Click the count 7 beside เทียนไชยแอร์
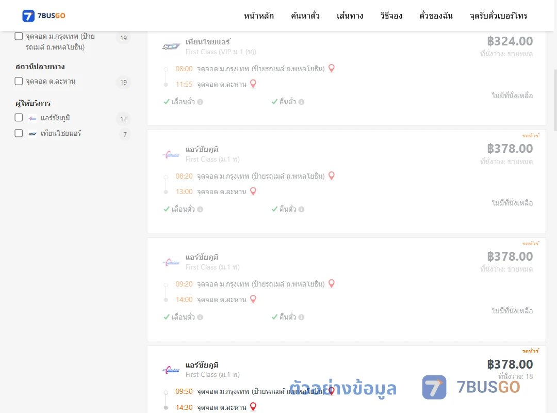 (x=125, y=134)
